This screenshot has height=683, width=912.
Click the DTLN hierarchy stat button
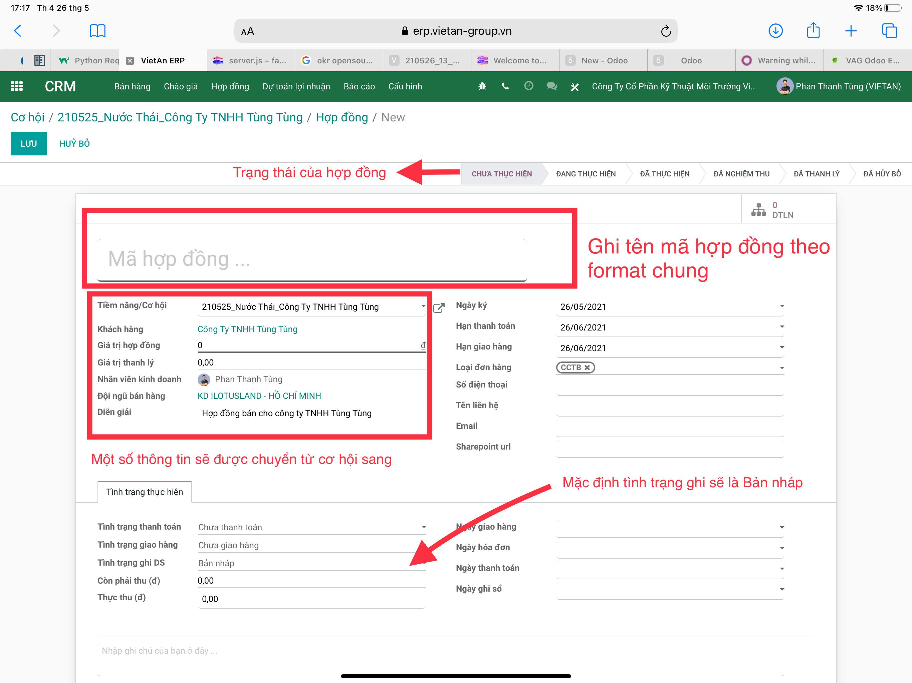click(x=772, y=210)
